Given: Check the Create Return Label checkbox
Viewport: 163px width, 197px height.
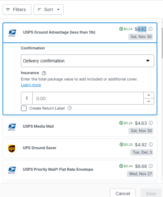Looking at the screenshot, I should tap(24, 108).
